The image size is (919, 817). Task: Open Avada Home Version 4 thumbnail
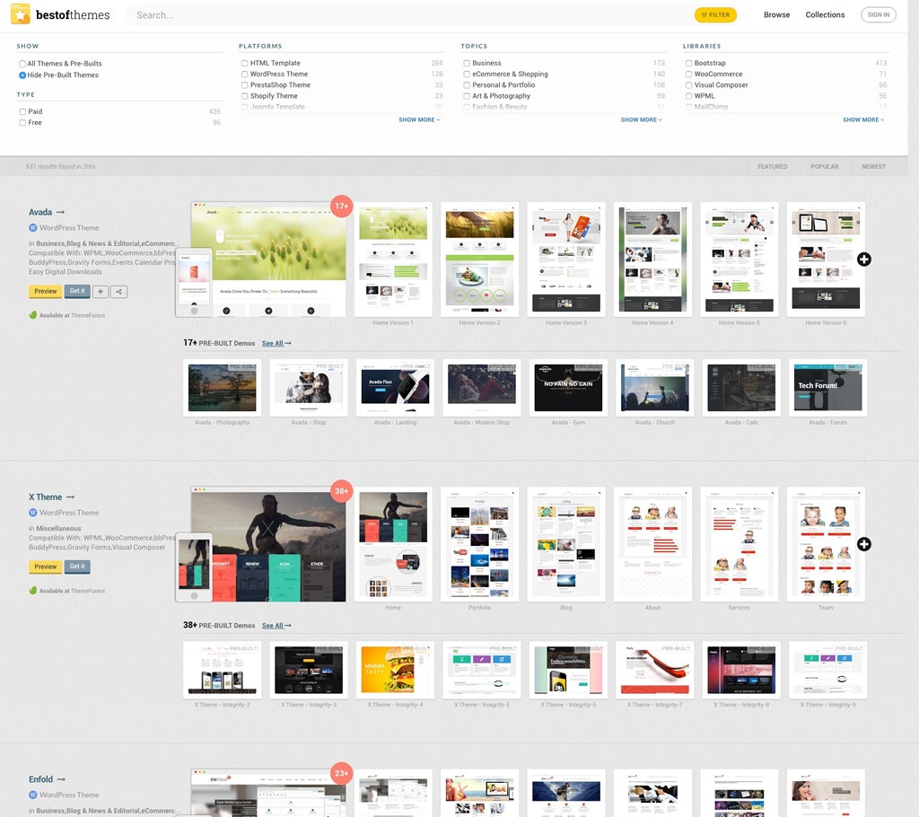click(653, 259)
